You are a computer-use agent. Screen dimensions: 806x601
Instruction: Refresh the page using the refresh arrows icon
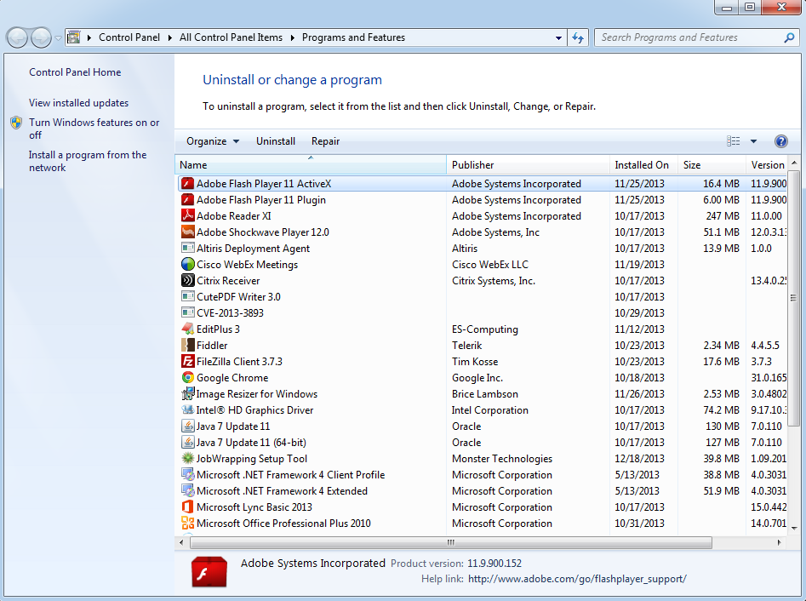[578, 37]
